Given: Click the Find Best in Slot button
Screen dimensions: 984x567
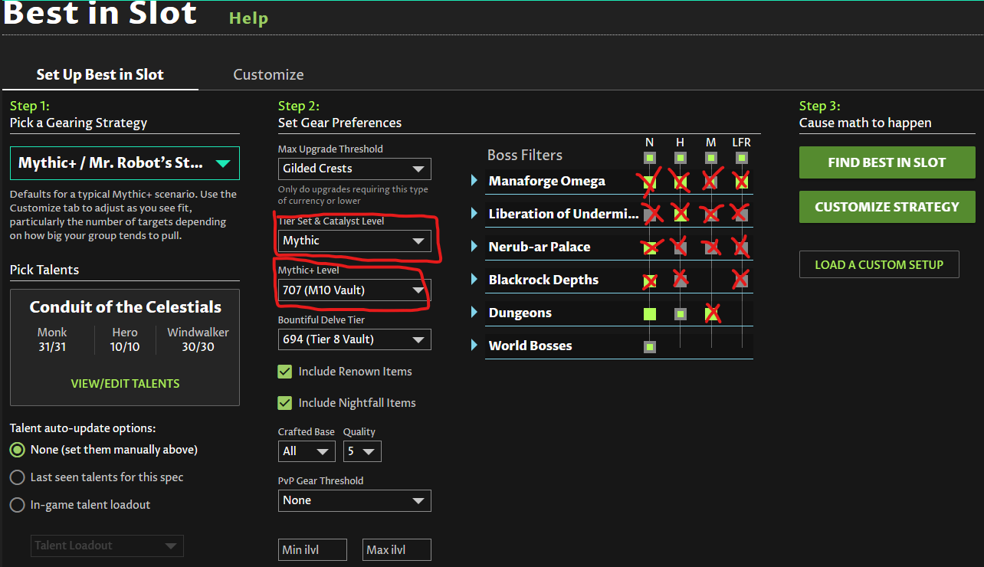Looking at the screenshot, I should 887,162.
